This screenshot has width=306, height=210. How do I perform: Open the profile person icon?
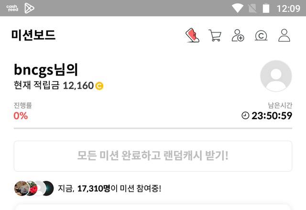(x=284, y=35)
